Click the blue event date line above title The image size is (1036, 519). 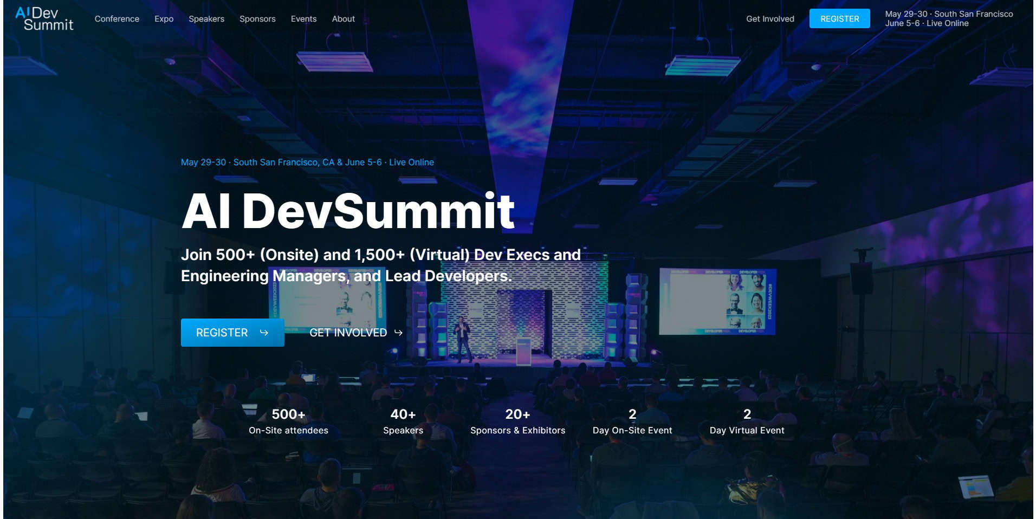307,162
